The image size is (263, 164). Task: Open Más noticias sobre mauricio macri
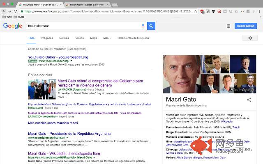[x=53, y=123]
